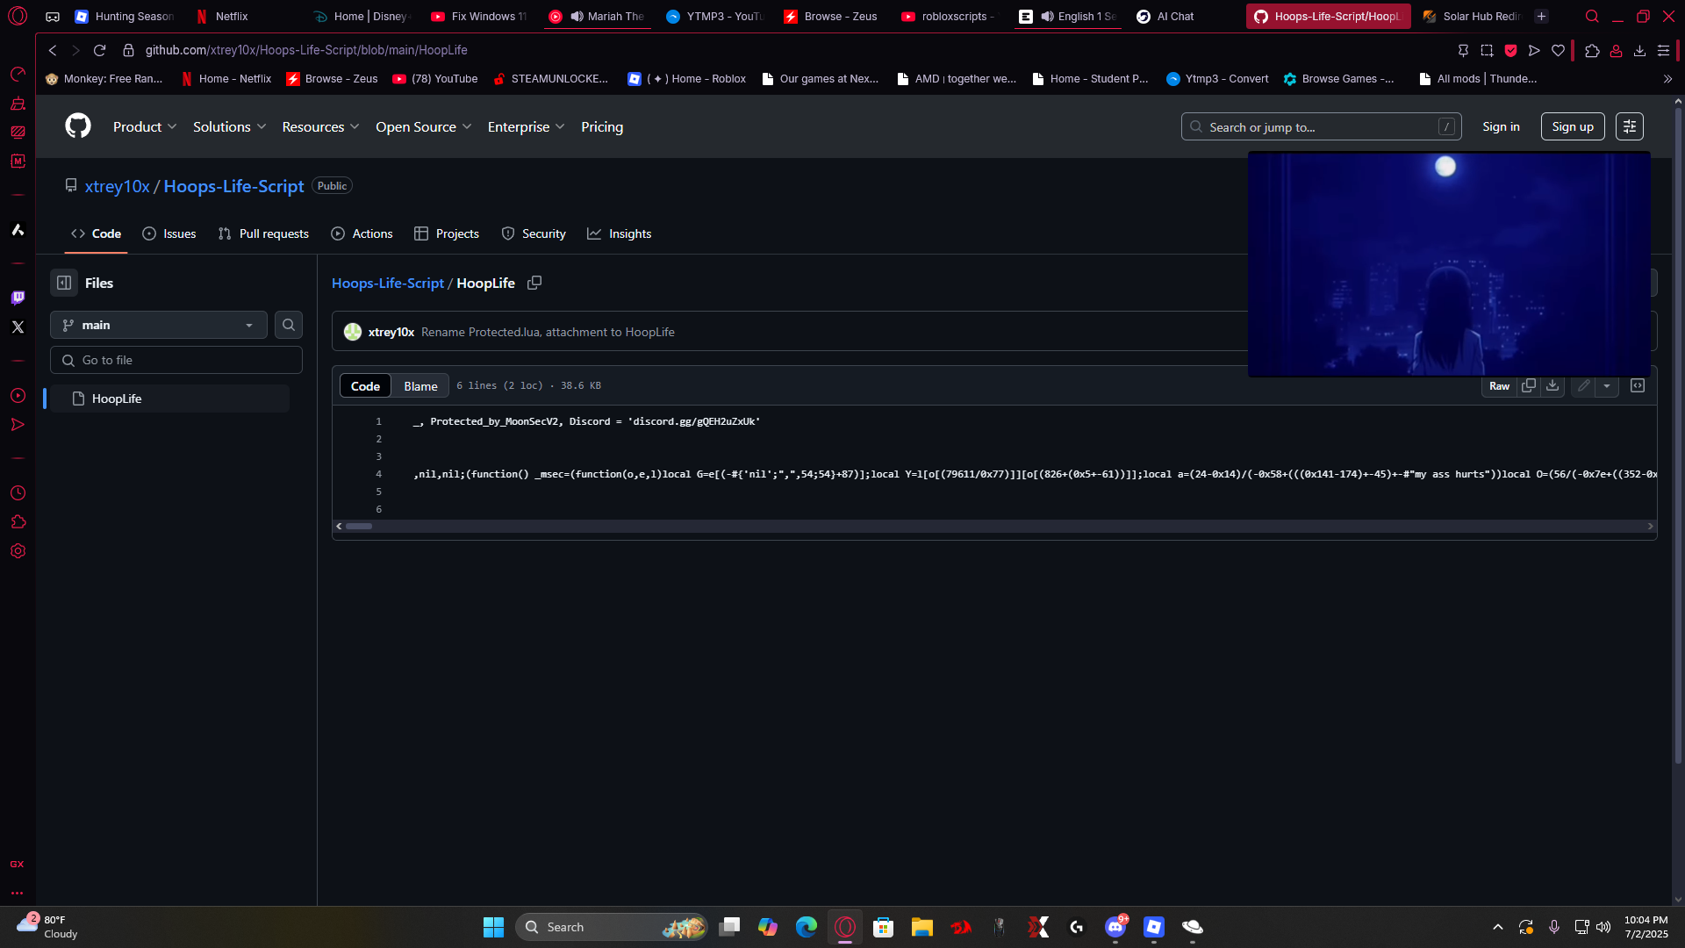1685x948 pixels.
Task: Launch Microsoft Edge from taskbar
Action: [806, 927]
